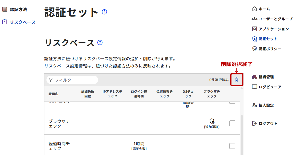The height and width of the screenshot is (155, 293).
Task: Open the 認証方法 sidebar tab
Action: (18, 10)
